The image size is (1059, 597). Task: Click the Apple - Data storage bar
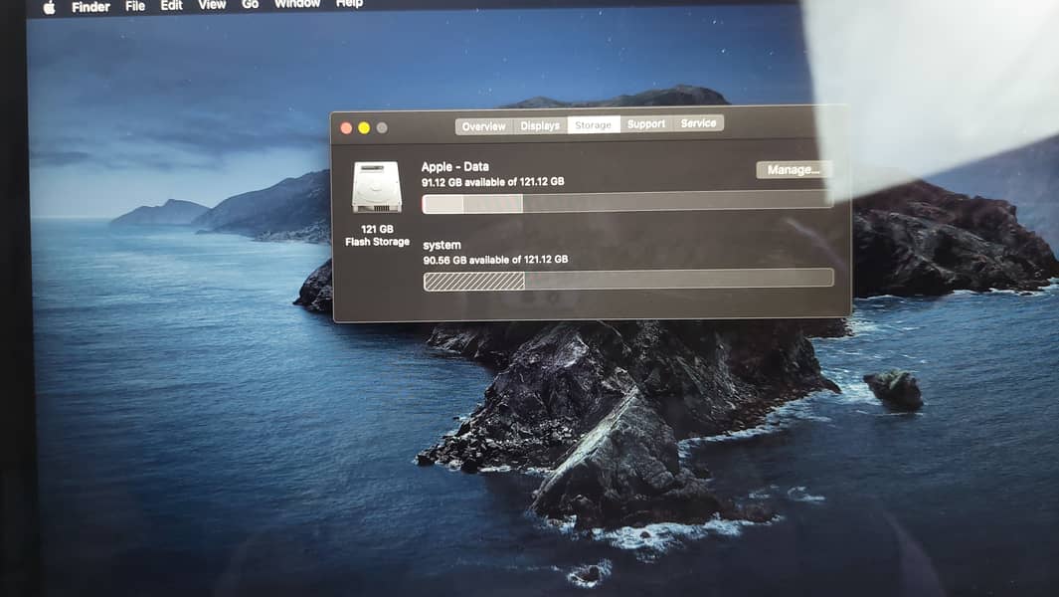[626, 202]
